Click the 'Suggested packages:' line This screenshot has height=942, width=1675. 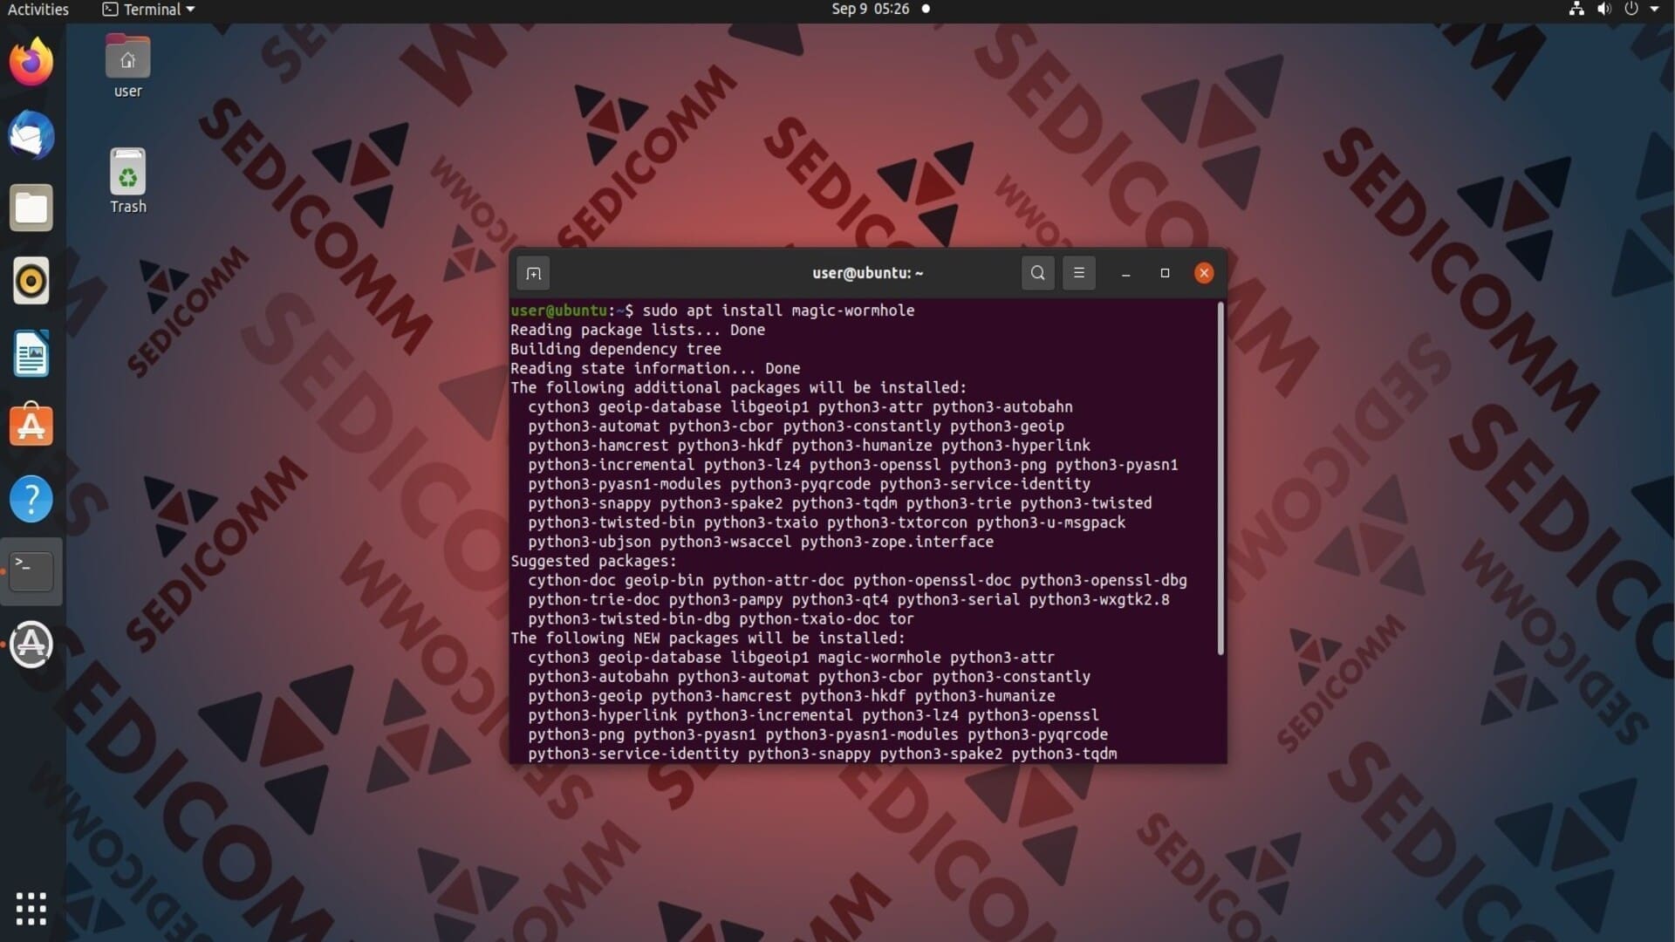coord(593,561)
